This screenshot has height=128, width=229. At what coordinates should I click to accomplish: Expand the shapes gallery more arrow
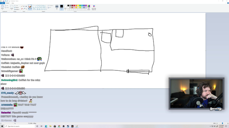click(47, 9)
